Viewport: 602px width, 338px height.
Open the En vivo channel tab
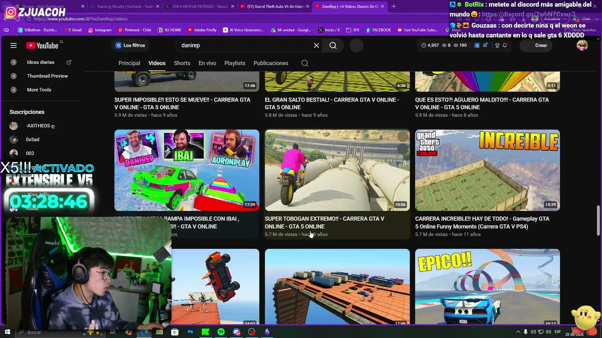point(207,63)
